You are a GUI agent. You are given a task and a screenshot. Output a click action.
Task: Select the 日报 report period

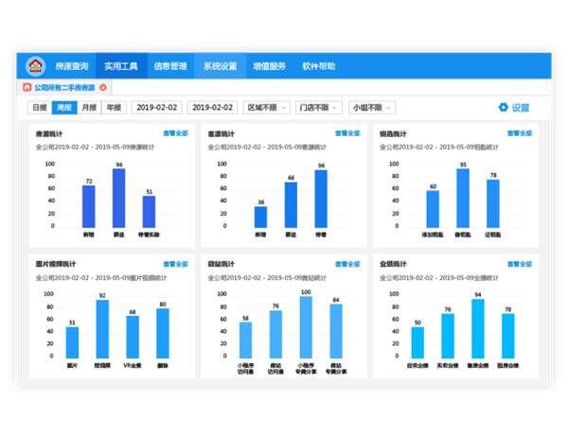[39, 108]
